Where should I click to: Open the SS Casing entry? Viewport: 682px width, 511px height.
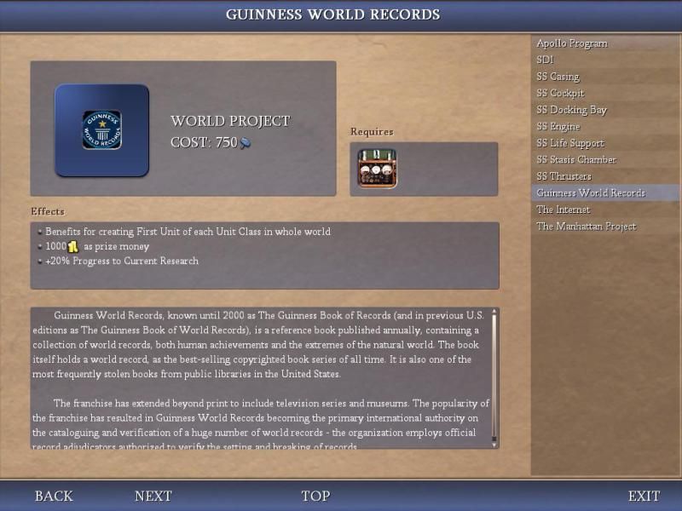605,77
